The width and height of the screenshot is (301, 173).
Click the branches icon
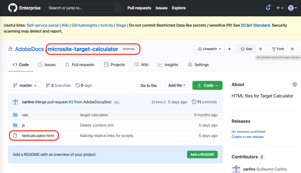click(x=48, y=85)
